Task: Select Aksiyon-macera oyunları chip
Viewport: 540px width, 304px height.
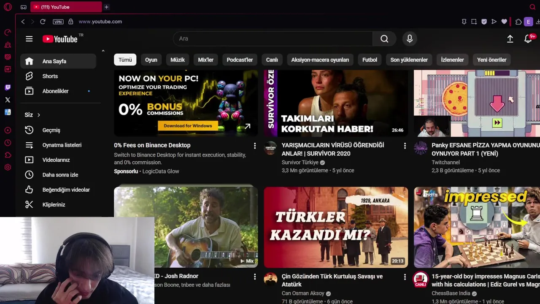Action: (320, 60)
